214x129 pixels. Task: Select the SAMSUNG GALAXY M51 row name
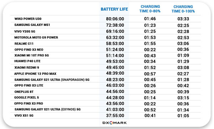(x=32, y=25)
